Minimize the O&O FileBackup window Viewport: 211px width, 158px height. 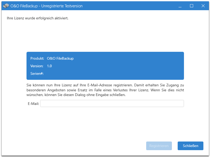180,6
